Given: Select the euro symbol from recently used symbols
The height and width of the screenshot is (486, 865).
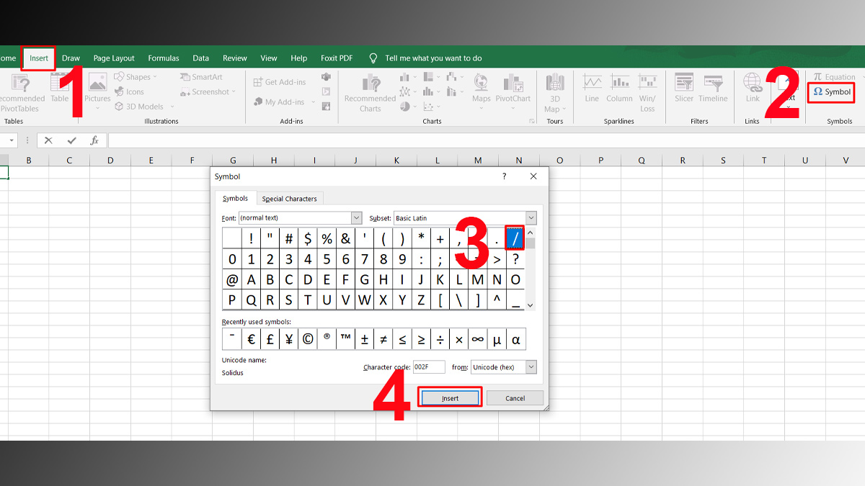Looking at the screenshot, I should point(251,338).
